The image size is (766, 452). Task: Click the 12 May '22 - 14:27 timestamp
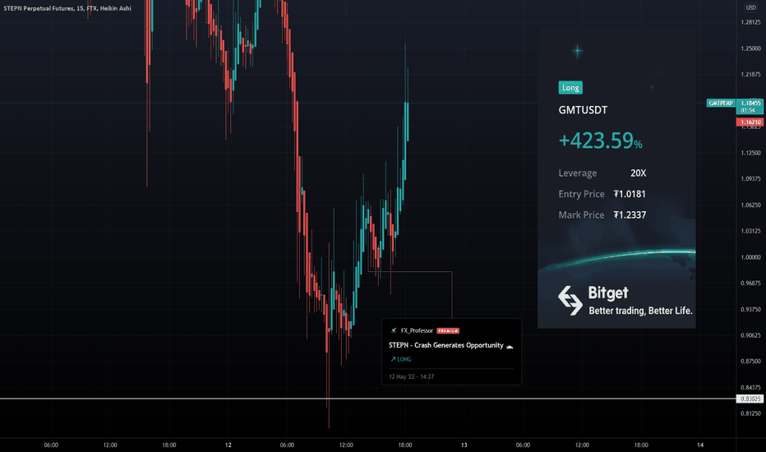click(x=411, y=376)
